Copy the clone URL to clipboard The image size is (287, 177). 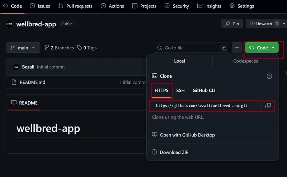pyautogui.click(x=268, y=105)
